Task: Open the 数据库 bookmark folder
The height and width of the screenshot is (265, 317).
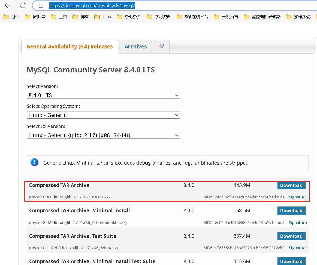Action: [x=35, y=17]
